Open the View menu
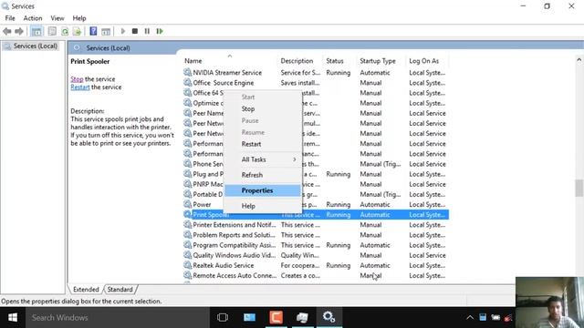The height and width of the screenshot is (328, 584). tap(57, 18)
